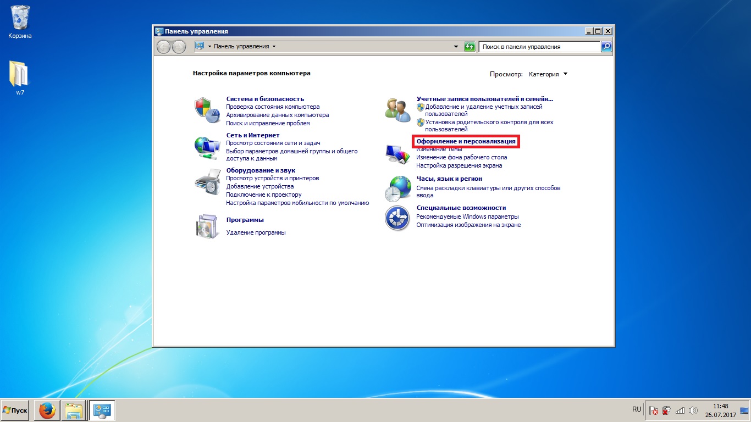751x422 pixels.
Task: Click the Поиск в панели управления field
Action: [539, 47]
